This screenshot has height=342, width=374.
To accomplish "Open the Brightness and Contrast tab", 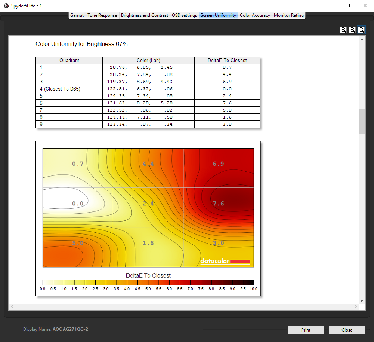I will (145, 15).
